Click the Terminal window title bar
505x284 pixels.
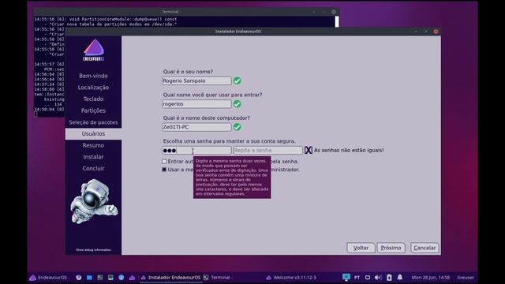pyautogui.click(x=186, y=12)
